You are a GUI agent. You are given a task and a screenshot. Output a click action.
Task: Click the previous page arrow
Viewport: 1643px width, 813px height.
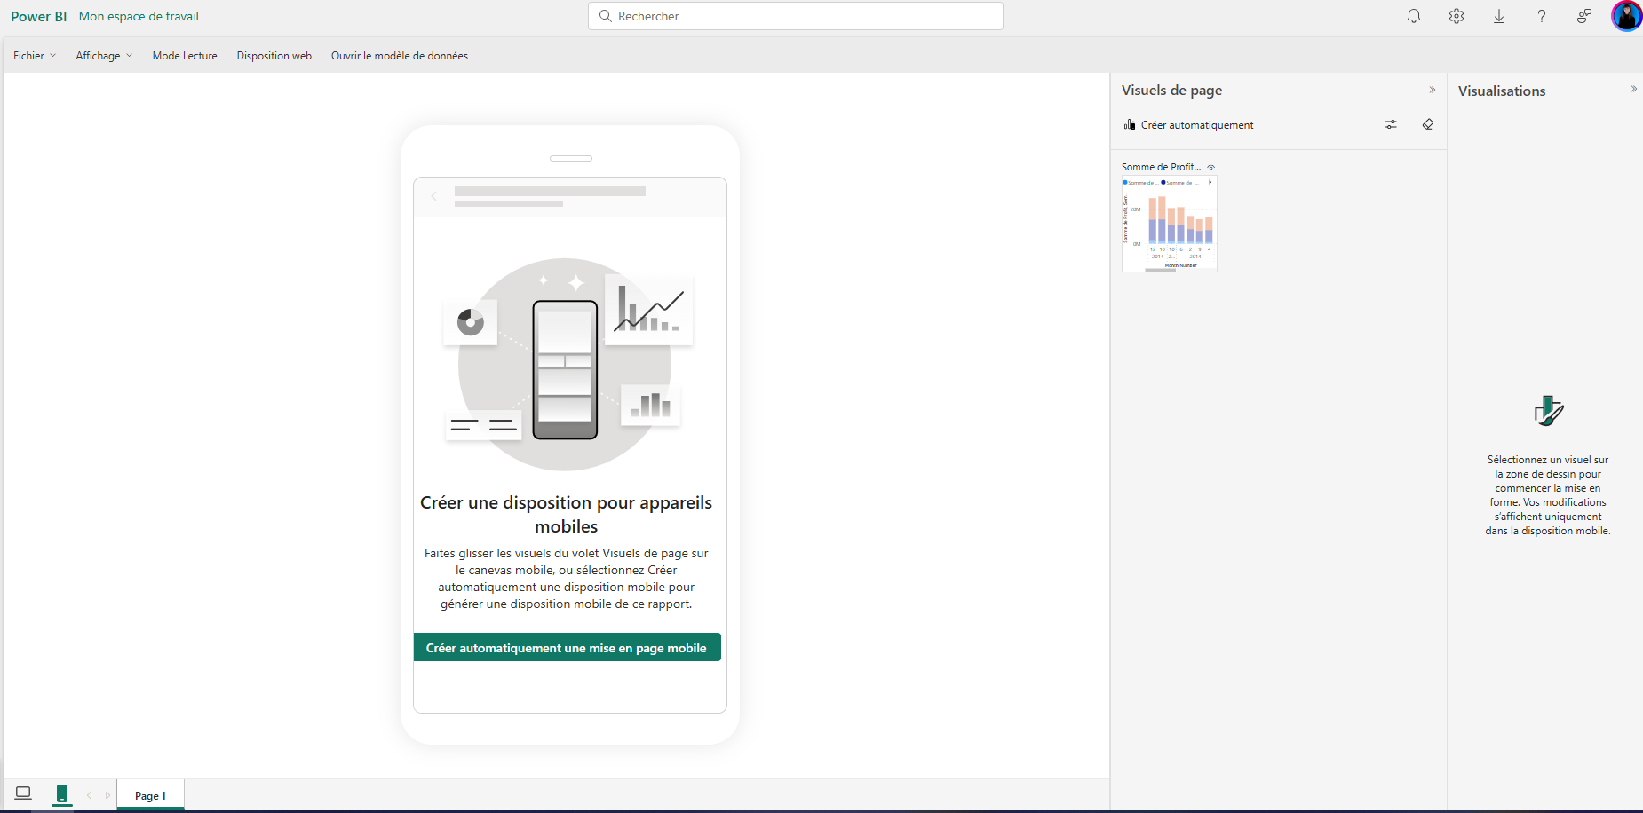90,795
